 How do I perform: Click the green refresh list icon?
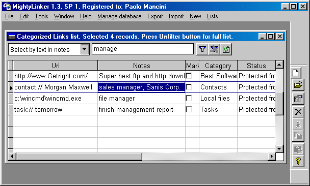[x=226, y=49]
